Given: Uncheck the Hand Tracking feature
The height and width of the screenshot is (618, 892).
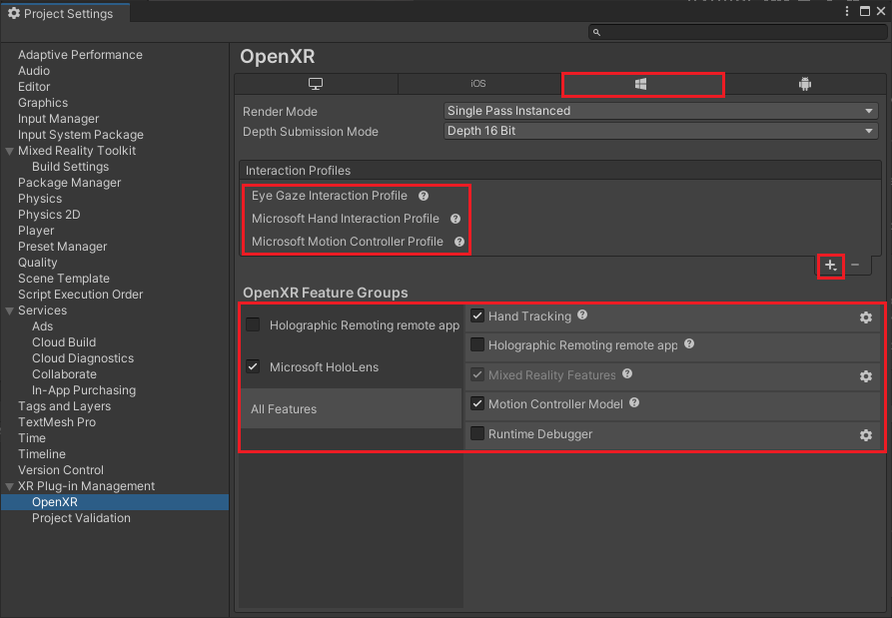Looking at the screenshot, I should [477, 316].
